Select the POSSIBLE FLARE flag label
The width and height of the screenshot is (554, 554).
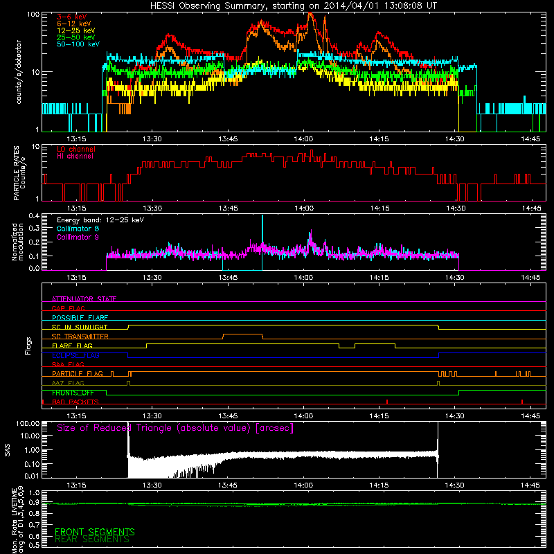point(80,317)
